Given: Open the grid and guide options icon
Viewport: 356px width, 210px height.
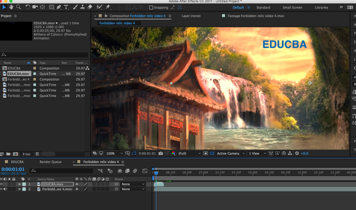Looking at the screenshot, I should point(128,153).
